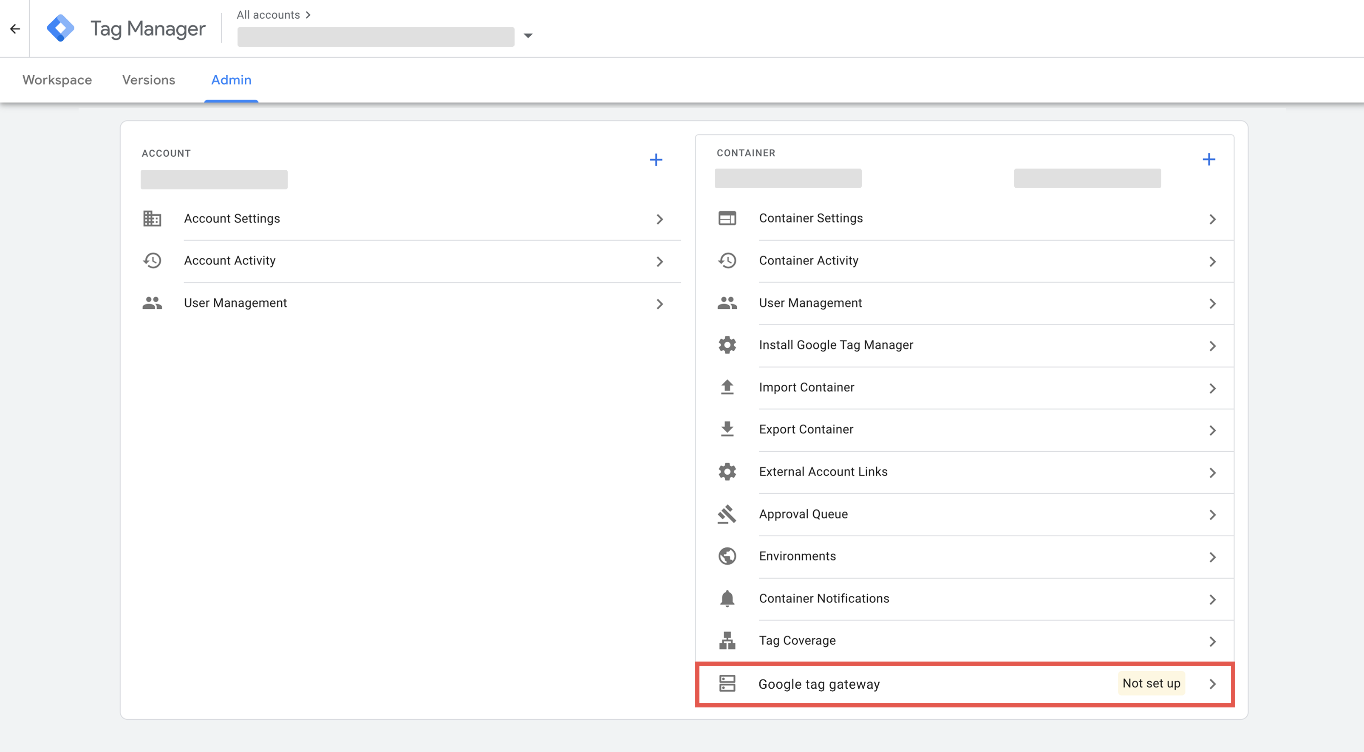
Task: Expand Account Activity chevron
Action: click(660, 262)
